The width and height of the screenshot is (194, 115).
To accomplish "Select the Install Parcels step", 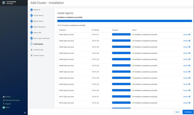I will pos(38,50).
